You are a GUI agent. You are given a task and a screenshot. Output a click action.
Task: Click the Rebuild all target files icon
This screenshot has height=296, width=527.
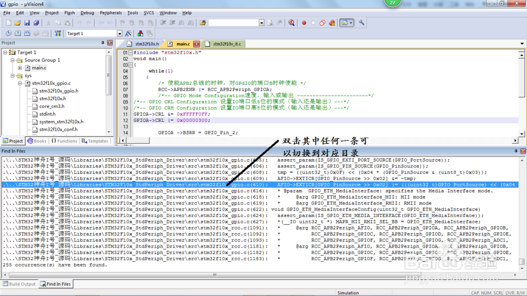point(27,34)
